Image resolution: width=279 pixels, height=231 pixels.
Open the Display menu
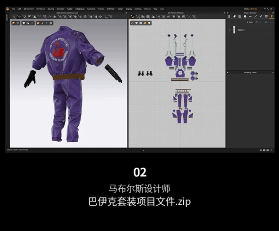click(x=129, y=9)
